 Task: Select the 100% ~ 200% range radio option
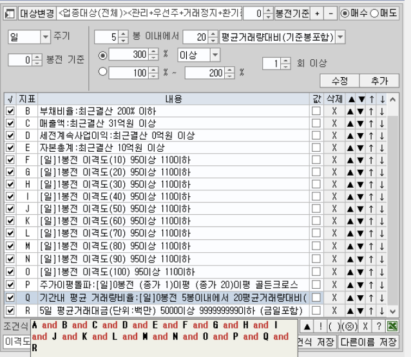coord(101,72)
